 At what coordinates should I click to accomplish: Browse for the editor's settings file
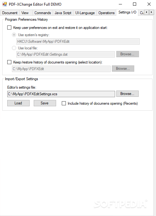[127, 94]
